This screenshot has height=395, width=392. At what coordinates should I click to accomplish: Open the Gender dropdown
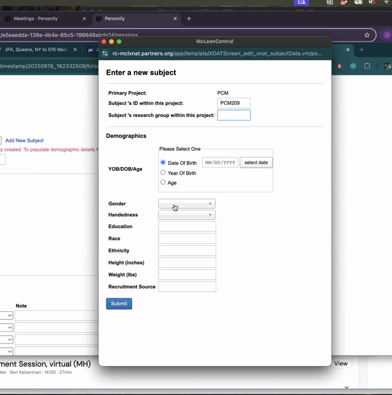pos(187,204)
